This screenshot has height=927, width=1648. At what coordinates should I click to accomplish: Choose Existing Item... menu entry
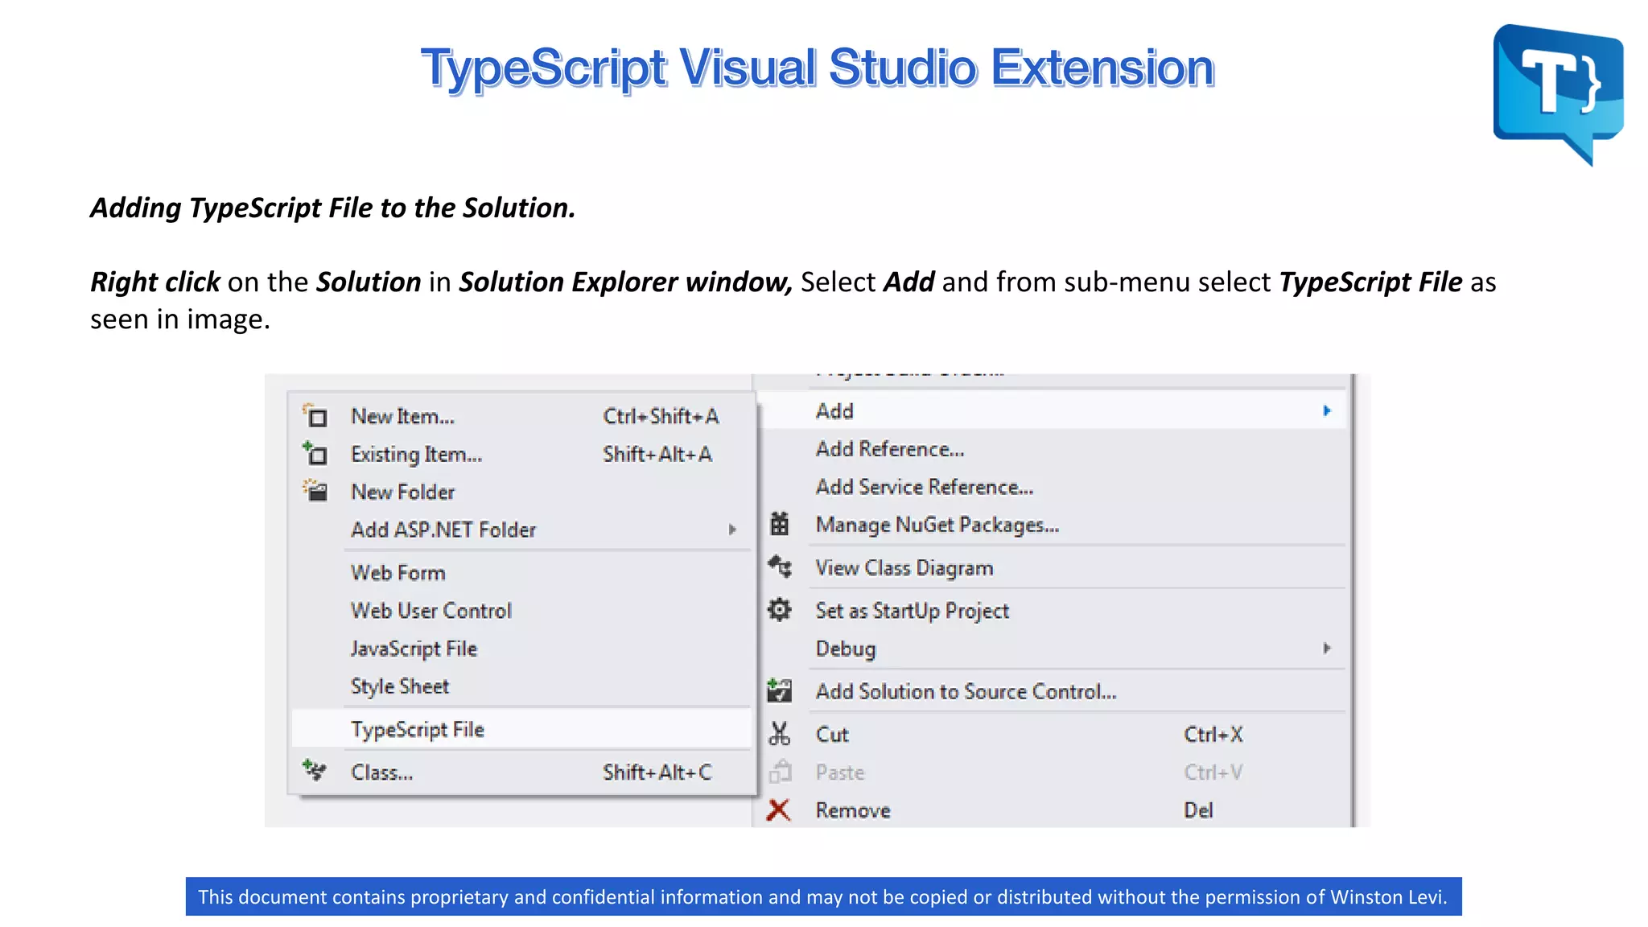pos(521,454)
